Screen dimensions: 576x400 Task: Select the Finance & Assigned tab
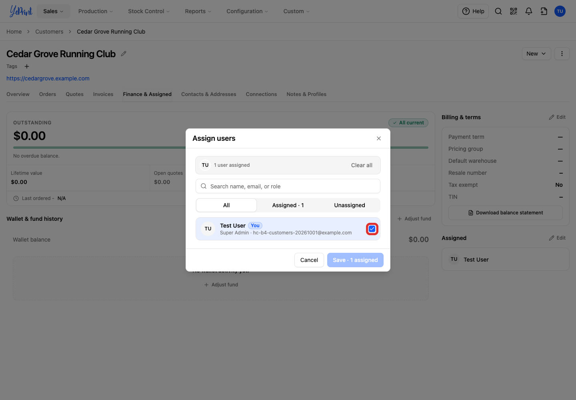(147, 94)
